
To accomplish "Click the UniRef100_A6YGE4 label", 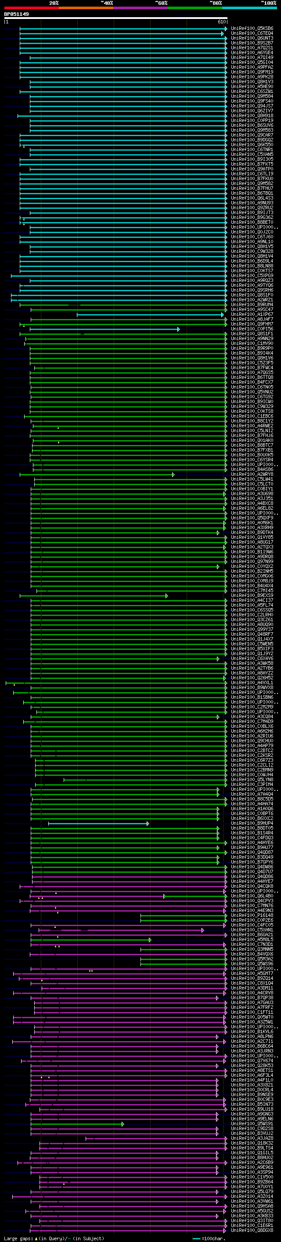I will click(252, 52).
